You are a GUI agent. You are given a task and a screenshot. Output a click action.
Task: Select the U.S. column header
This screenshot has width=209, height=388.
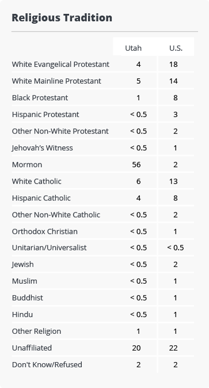click(176, 48)
